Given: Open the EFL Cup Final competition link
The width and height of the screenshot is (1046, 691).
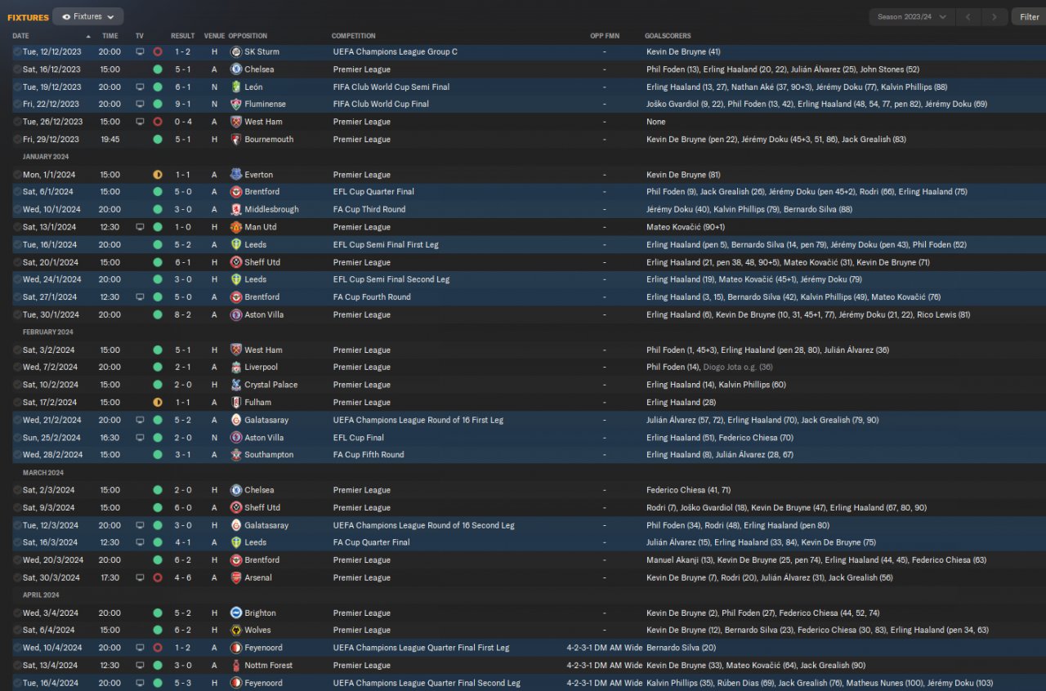Looking at the screenshot, I should click(359, 438).
